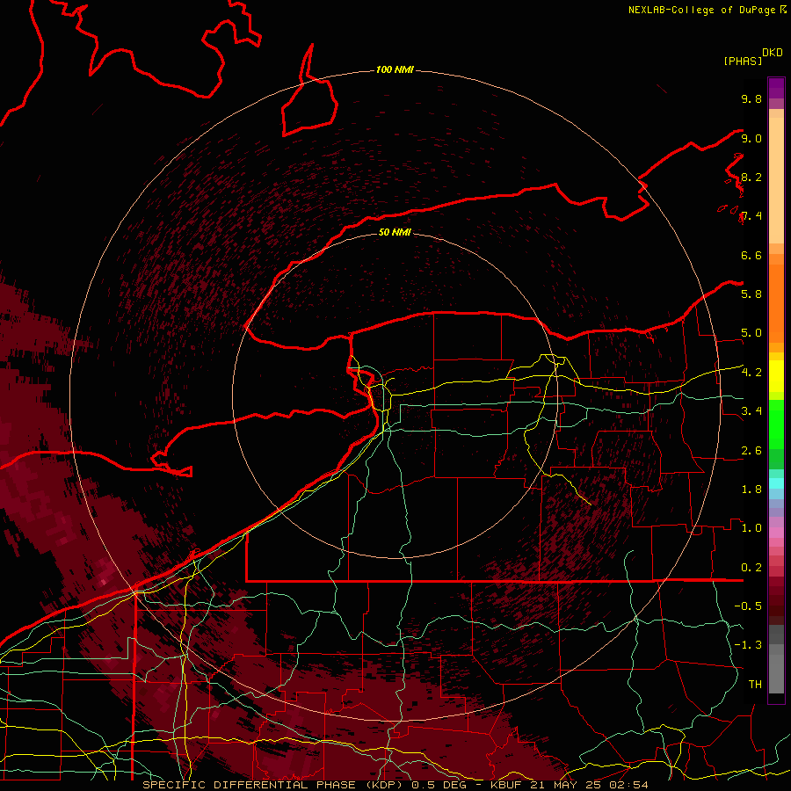Click the 1.0 legend value
The height and width of the screenshot is (791, 791).
751,527
